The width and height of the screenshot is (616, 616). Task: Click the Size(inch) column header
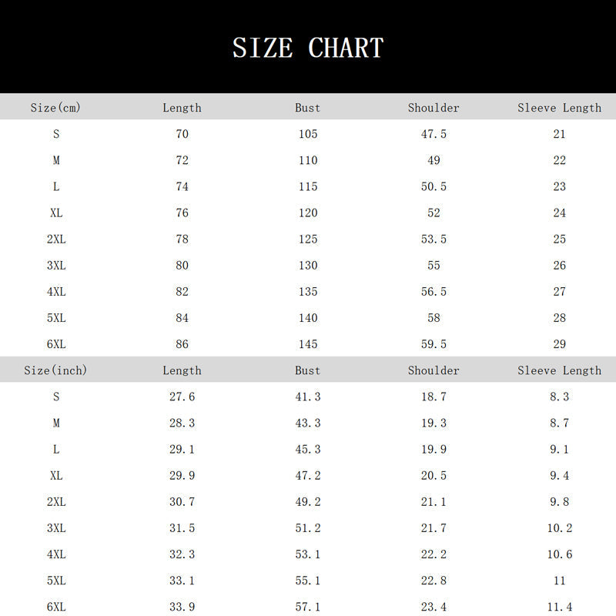click(x=55, y=370)
